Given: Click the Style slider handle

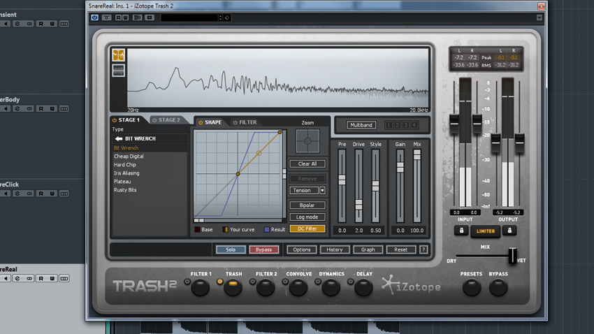Looking at the screenshot, I should [375, 186].
